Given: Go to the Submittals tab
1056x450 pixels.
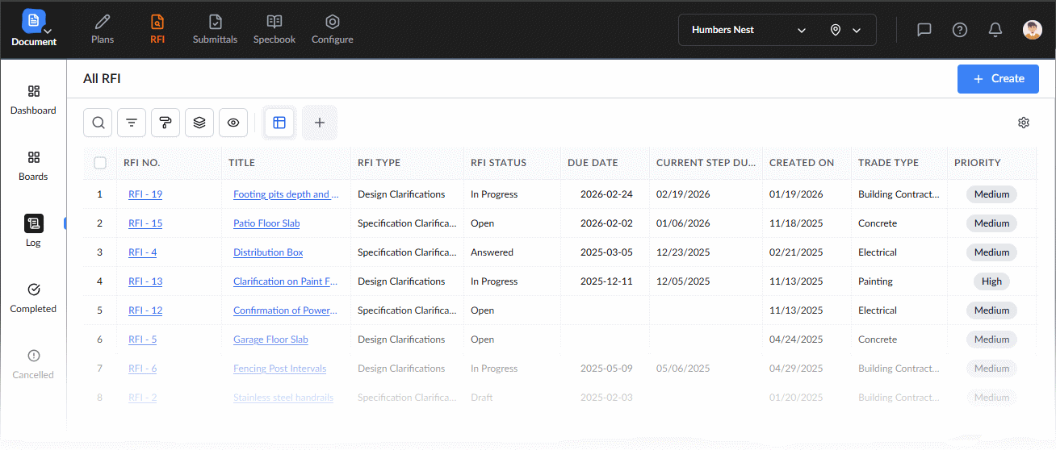Looking at the screenshot, I should (x=215, y=30).
